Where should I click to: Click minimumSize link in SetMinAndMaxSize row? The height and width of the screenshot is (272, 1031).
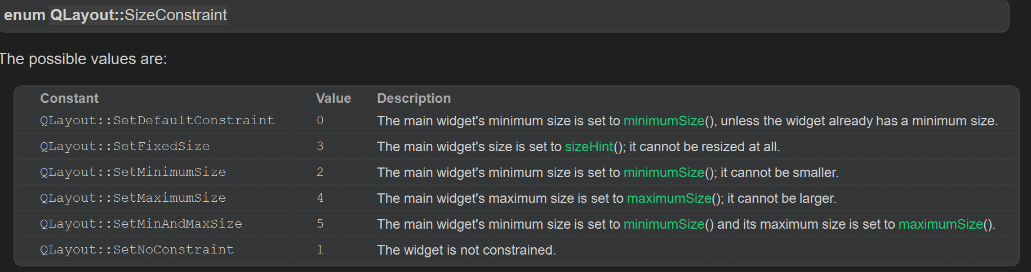[664, 224]
